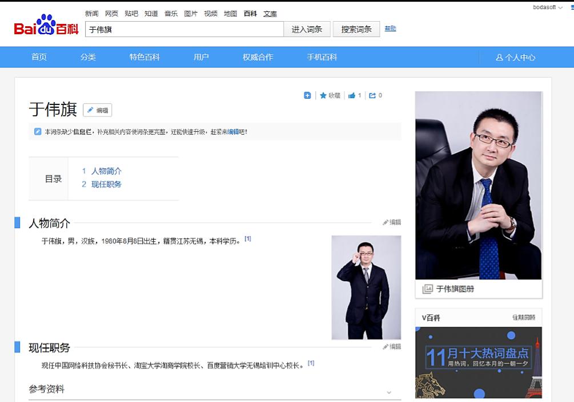Click the 百科 service tab
Image resolution: width=574 pixels, height=402 pixels.
[250, 14]
